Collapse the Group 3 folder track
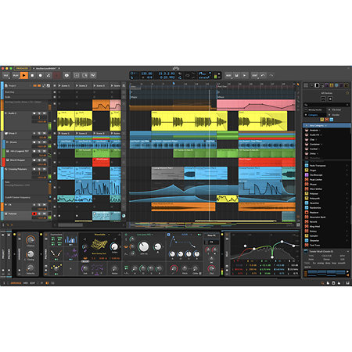The width and height of the screenshot is (352, 352). (6, 133)
